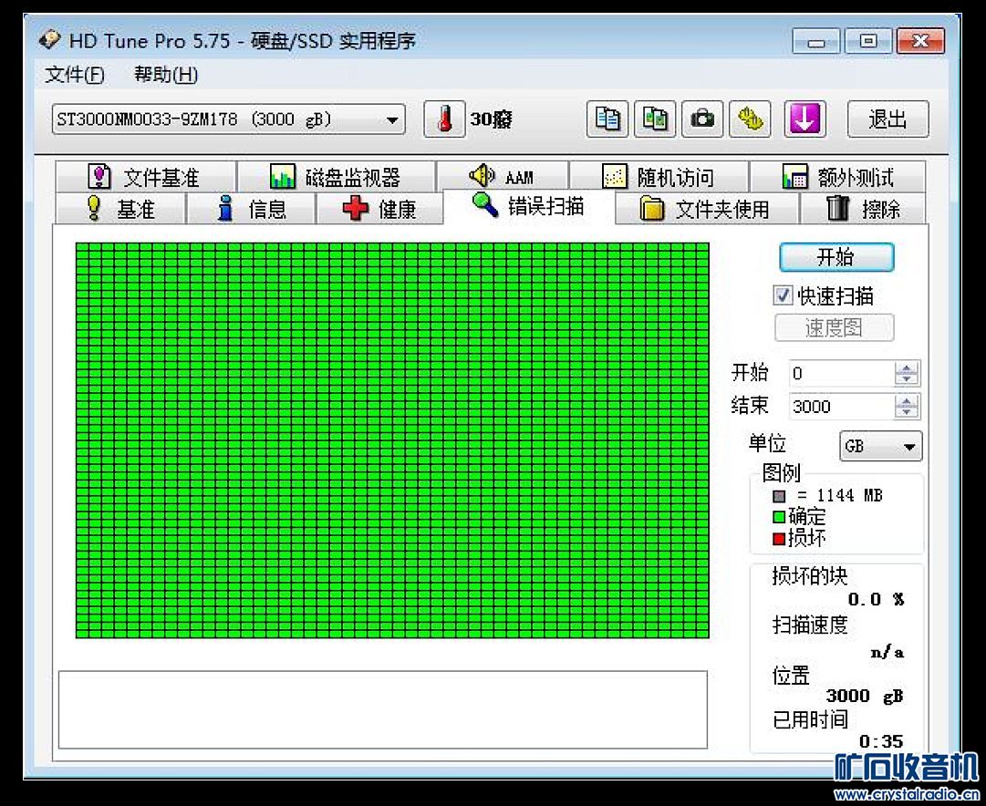Open the 额外测试 tab
Image resolution: width=986 pixels, height=806 pixels.
(837, 177)
